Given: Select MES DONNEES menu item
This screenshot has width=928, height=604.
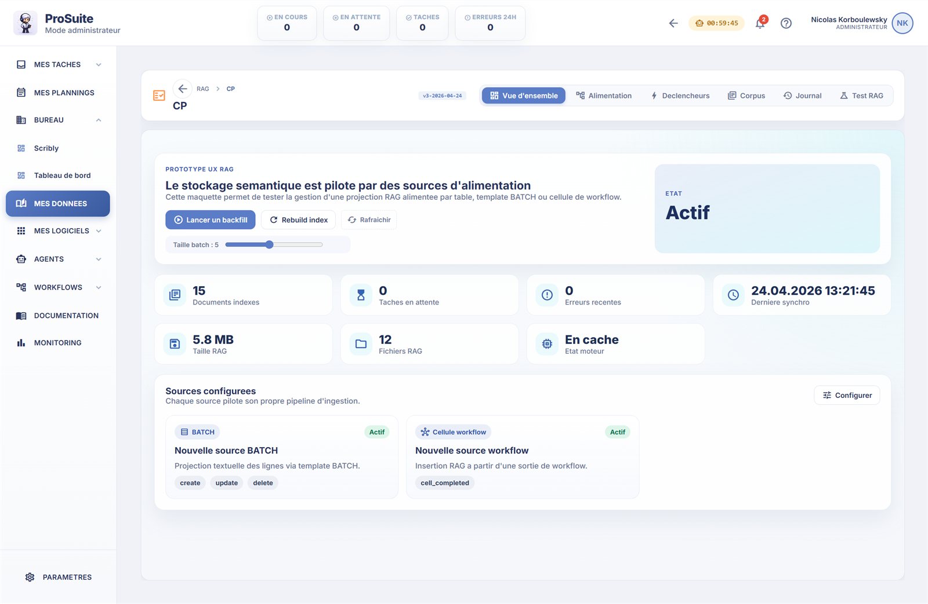Looking at the screenshot, I should (58, 203).
